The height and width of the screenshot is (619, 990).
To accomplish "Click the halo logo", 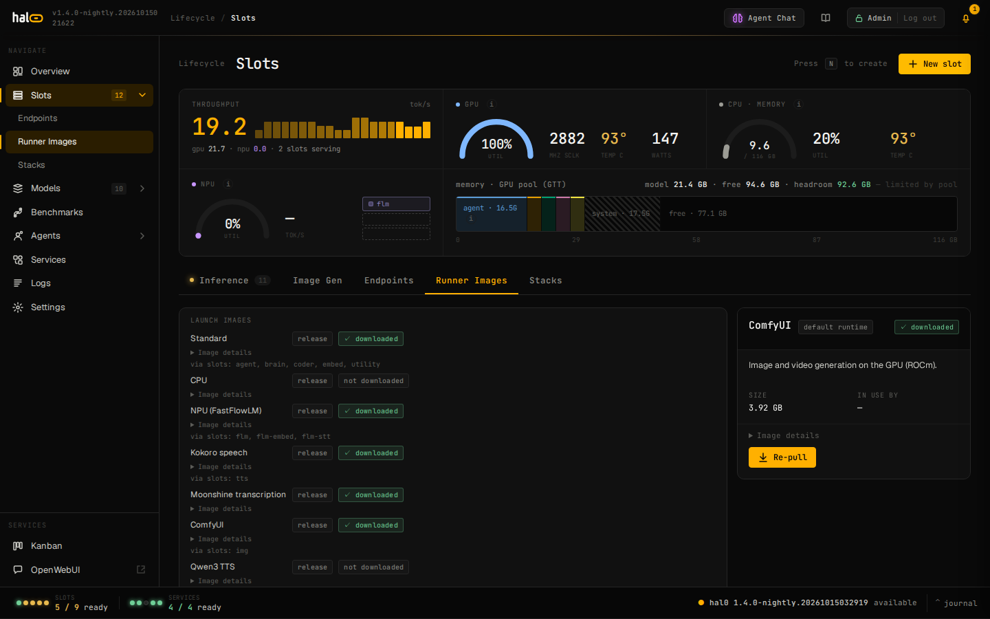I will pyautogui.click(x=27, y=18).
